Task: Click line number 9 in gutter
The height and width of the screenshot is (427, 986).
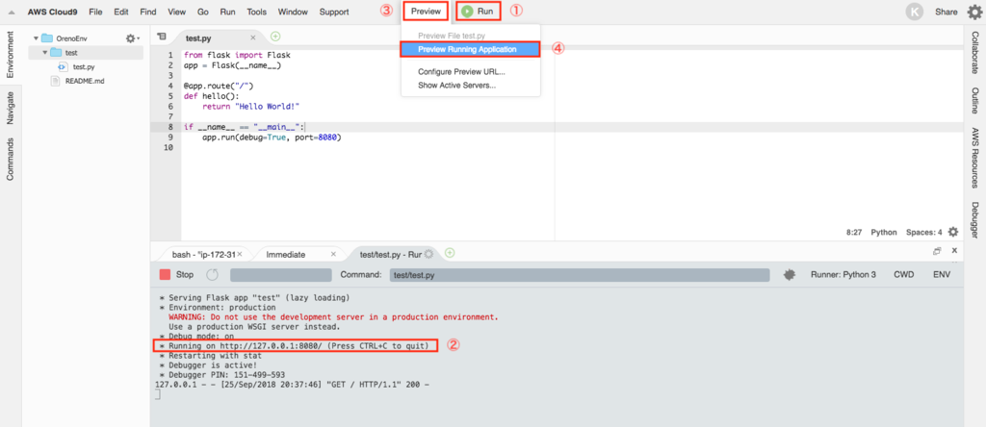Action: [x=170, y=137]
